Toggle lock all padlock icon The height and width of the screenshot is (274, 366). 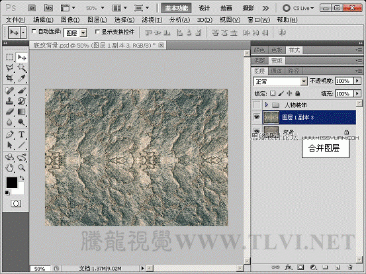pyautogui.click(x=297, y=93)
